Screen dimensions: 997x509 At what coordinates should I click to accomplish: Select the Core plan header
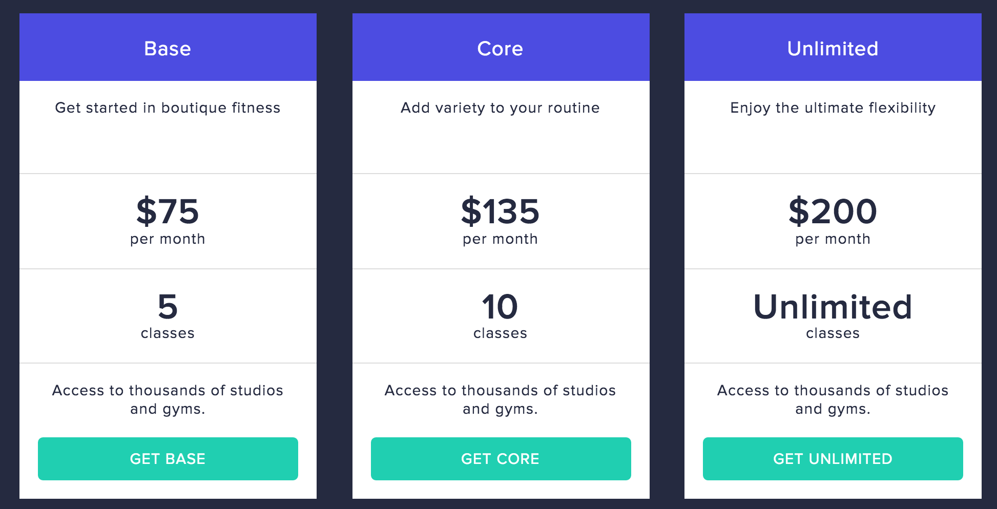coord(500,49)
